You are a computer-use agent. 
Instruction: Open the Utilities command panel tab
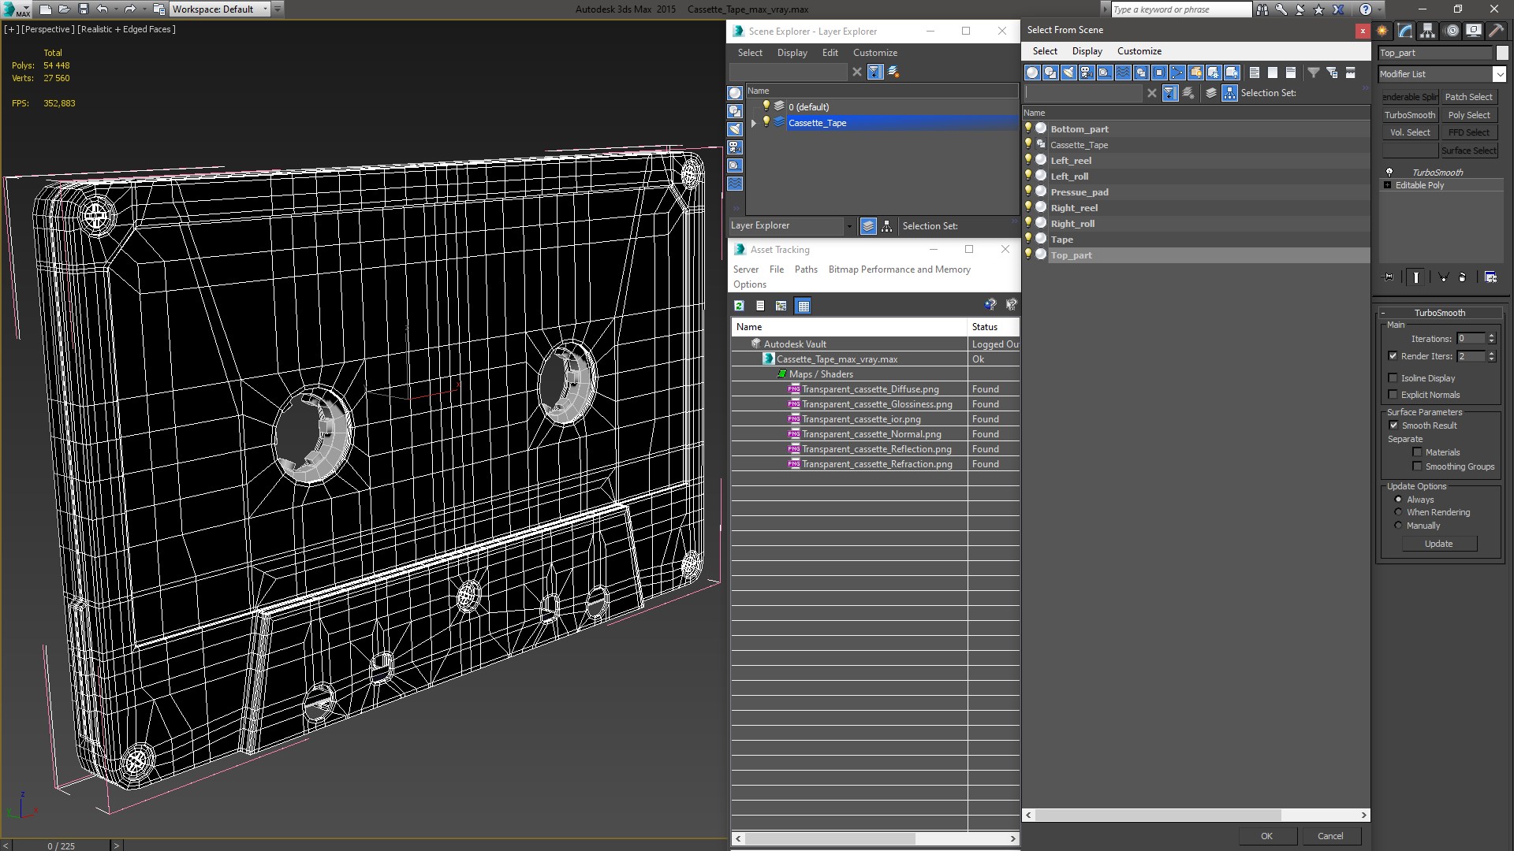(x=1496, y=31)
